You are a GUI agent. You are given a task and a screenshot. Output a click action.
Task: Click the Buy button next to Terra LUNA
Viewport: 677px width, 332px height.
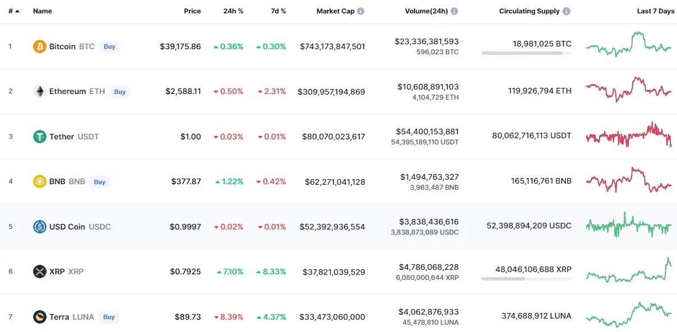pos(109,317)
